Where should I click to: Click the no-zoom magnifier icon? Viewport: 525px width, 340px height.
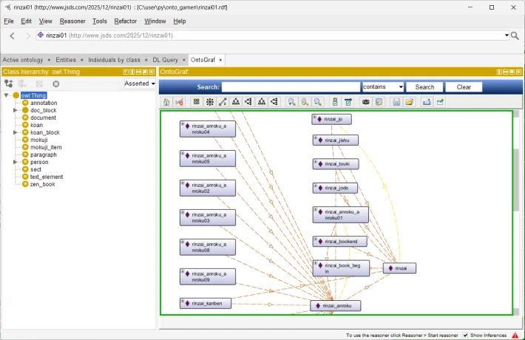pos(317,102)
